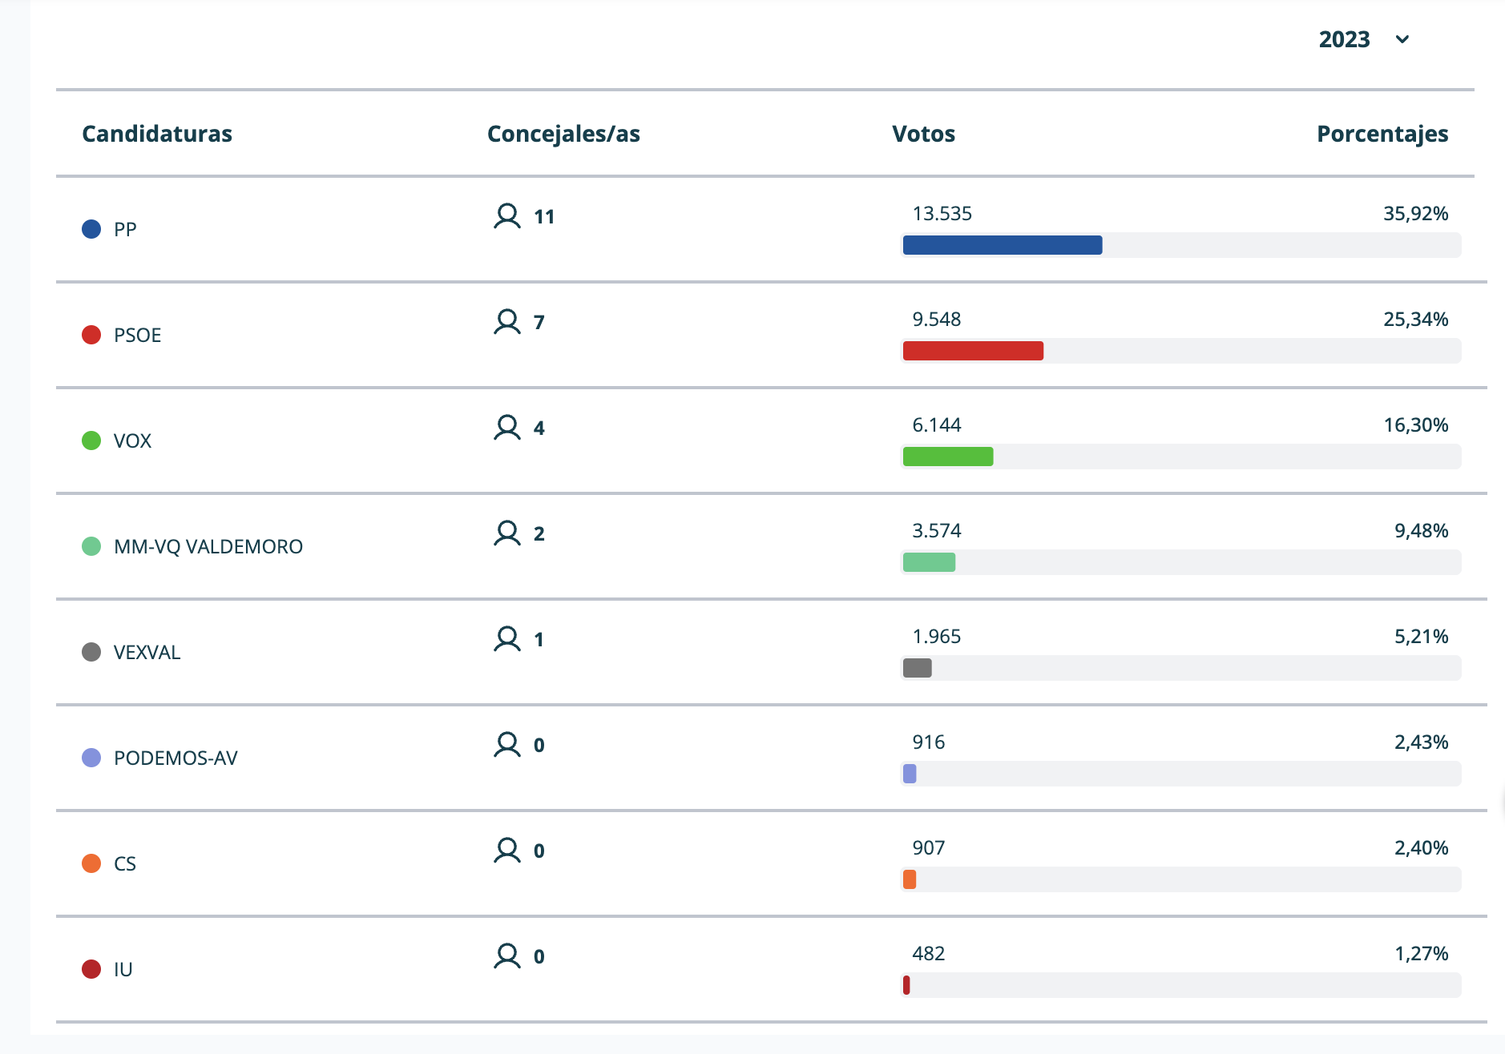
Task: Click the person icon in PP row
Action: tap(506, 216)
